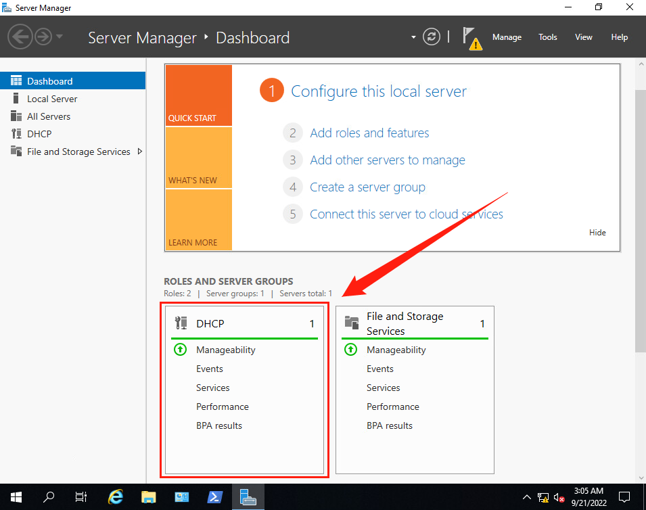This screenshot has width=646, height=510.
Task: Click the DHCP tile role icon
Action: coord(181,323)
